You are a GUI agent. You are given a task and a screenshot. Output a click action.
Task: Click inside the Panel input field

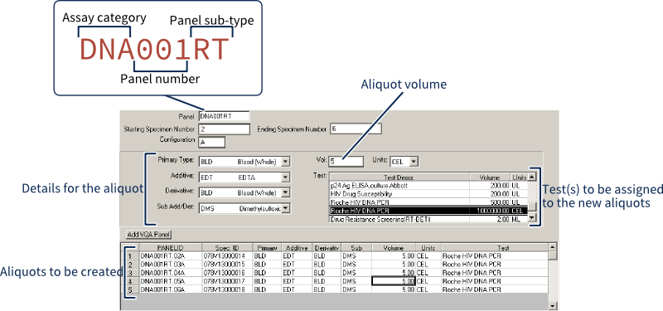click(224, 116)
